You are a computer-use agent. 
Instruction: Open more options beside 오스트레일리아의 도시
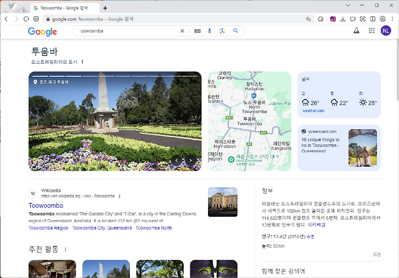click(x=82, y=62)
